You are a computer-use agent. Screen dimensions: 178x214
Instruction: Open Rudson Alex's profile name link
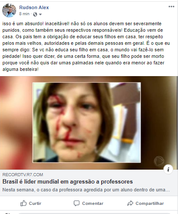coord(34,7)
